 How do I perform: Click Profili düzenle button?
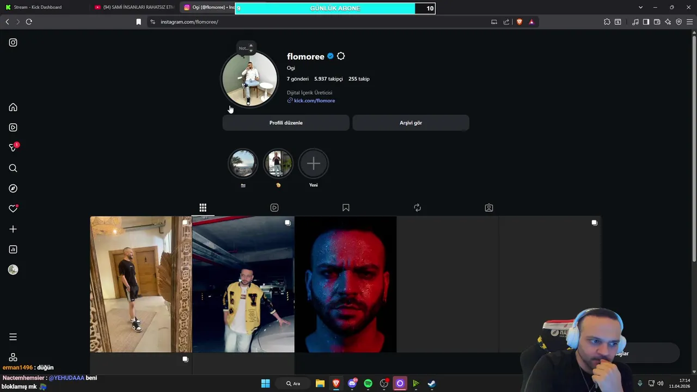click(x=286, y=122)
